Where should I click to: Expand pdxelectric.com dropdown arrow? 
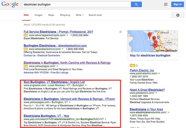pyautogui.click(x=156, y=93)
